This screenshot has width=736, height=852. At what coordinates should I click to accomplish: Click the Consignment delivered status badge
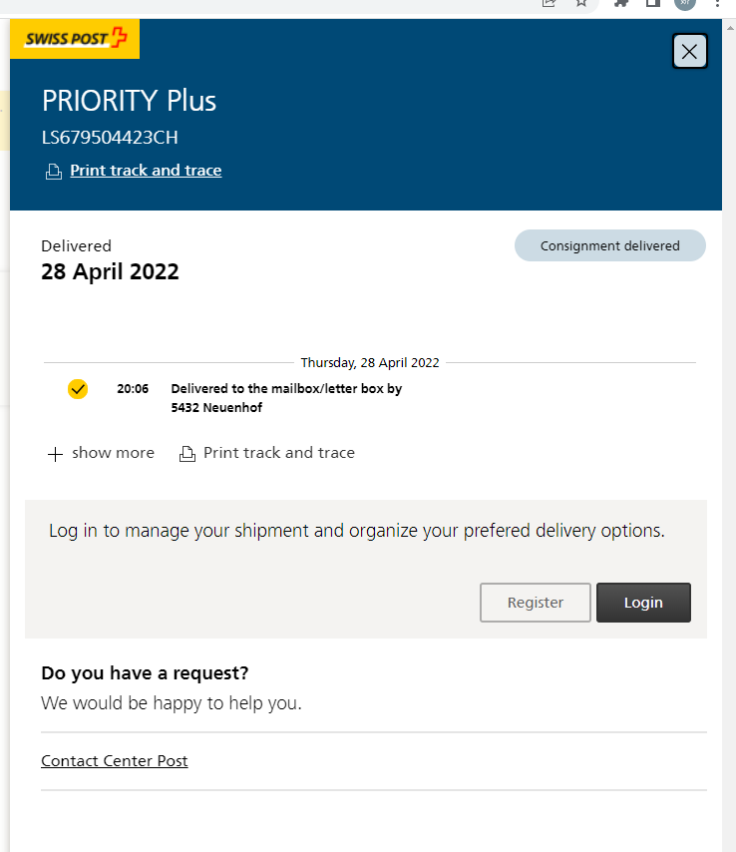click(609, 245)
